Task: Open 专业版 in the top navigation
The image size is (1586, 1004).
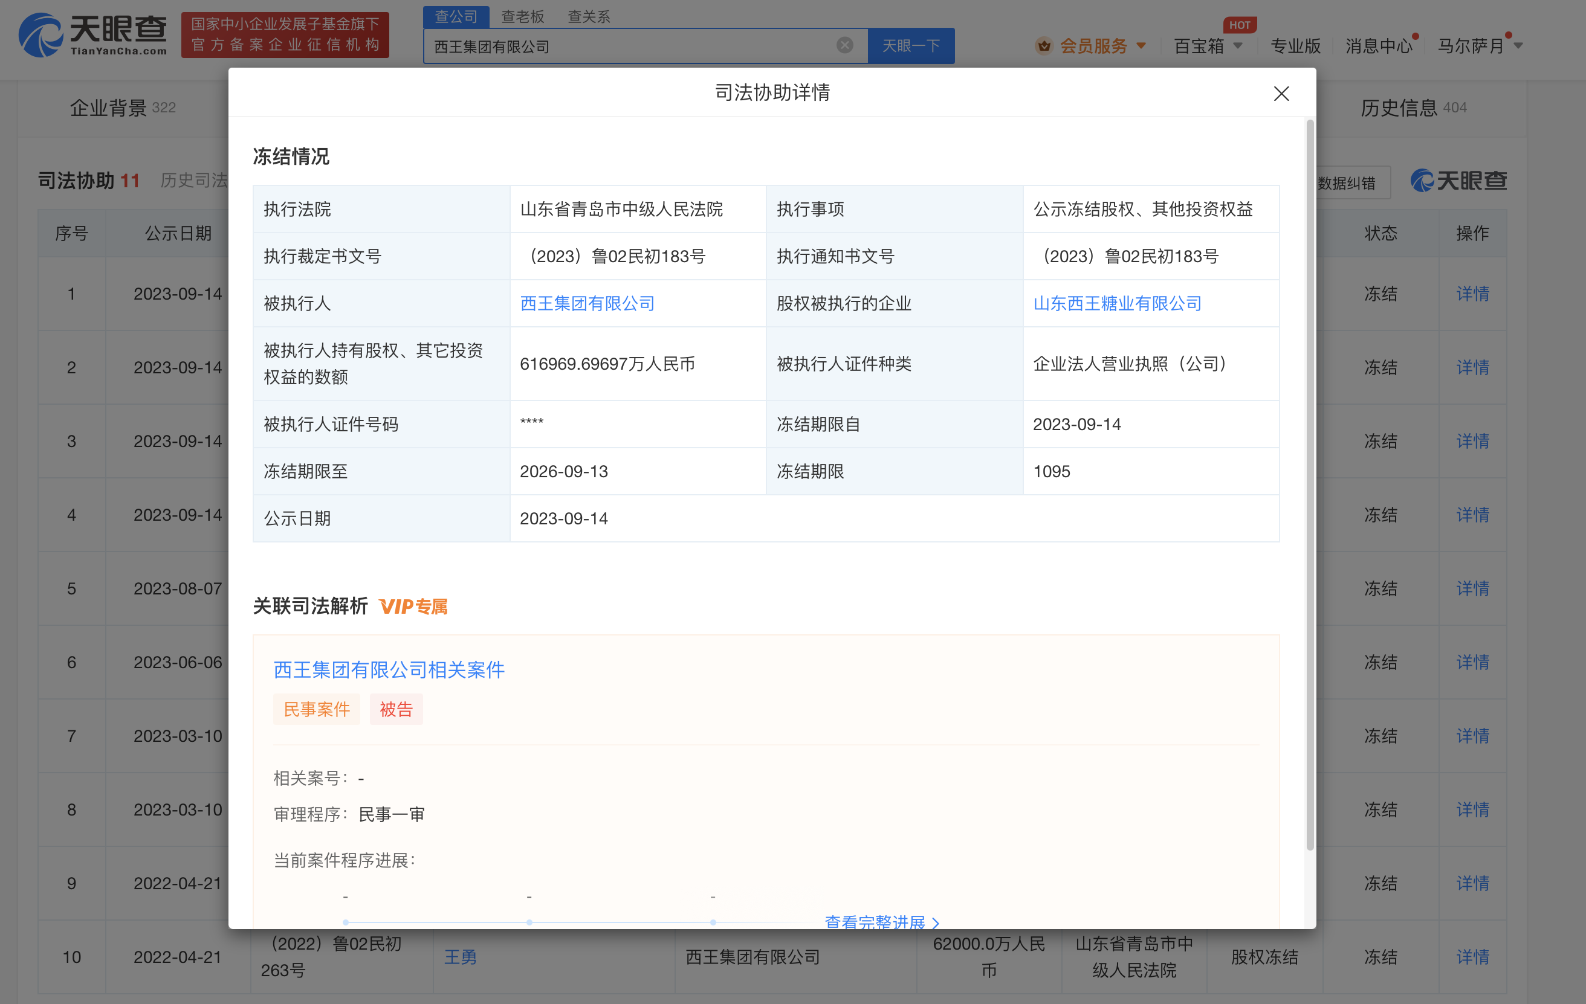Action: [1295, 46]
